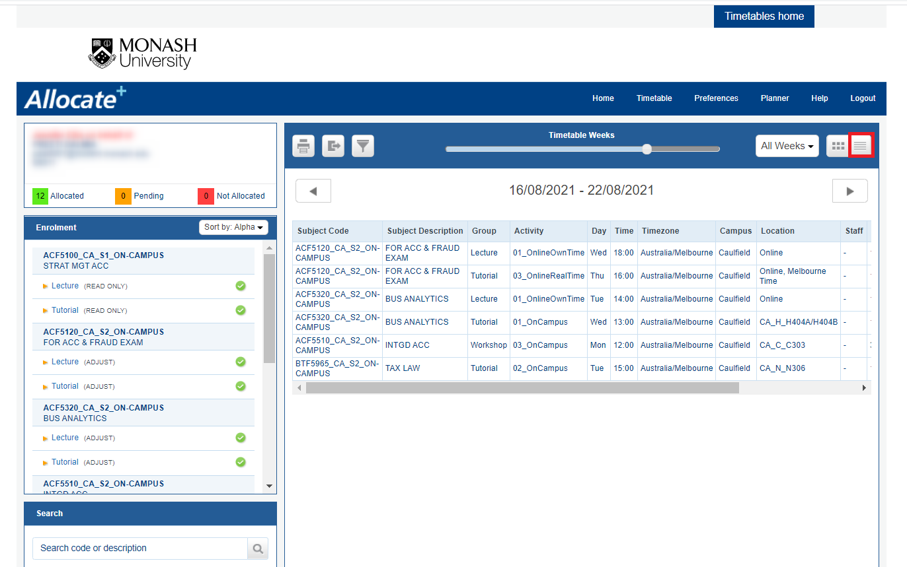Click the Monash University logo
This screenshot has width=907, height=567.
coord(143,53)
